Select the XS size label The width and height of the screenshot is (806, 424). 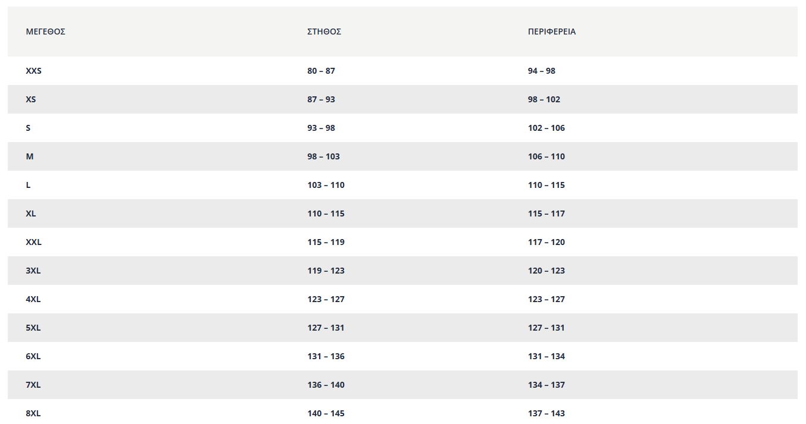(x=30, y=99)
